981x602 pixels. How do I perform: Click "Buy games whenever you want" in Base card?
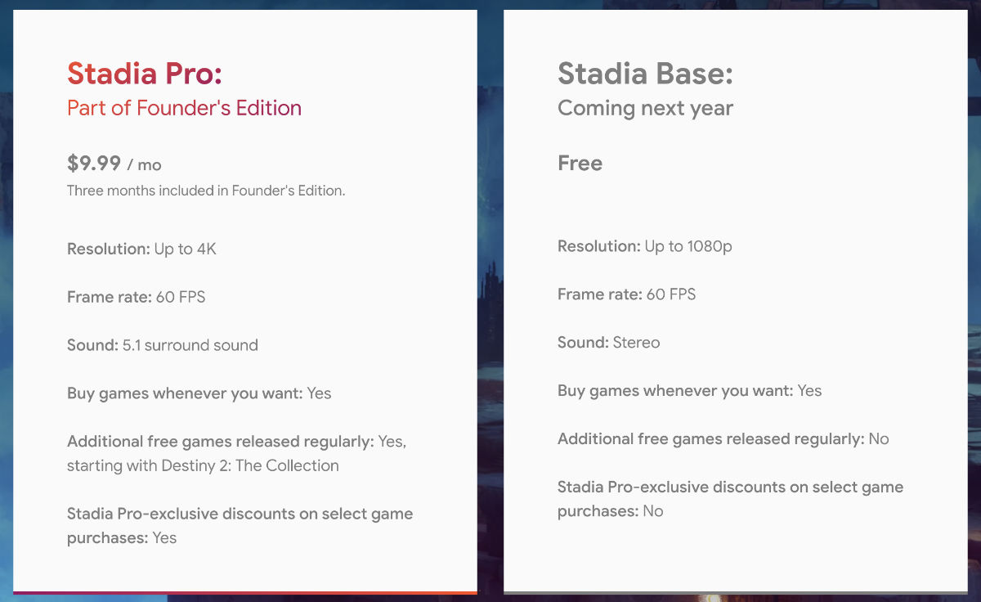tap(689, 391)
